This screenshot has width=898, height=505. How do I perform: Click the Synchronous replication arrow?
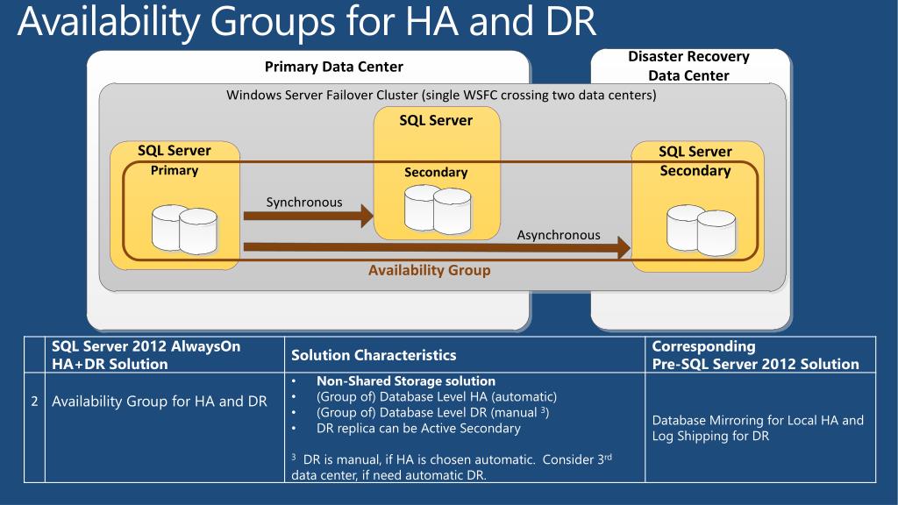click(308, 216)
